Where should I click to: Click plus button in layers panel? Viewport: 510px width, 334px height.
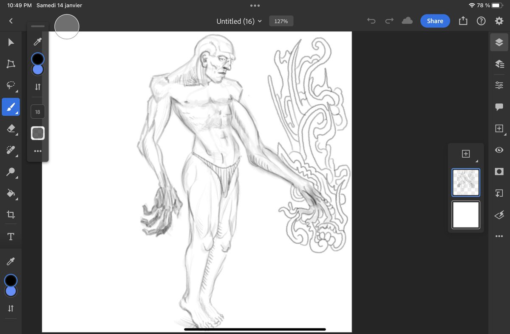[x=466, y=154]
